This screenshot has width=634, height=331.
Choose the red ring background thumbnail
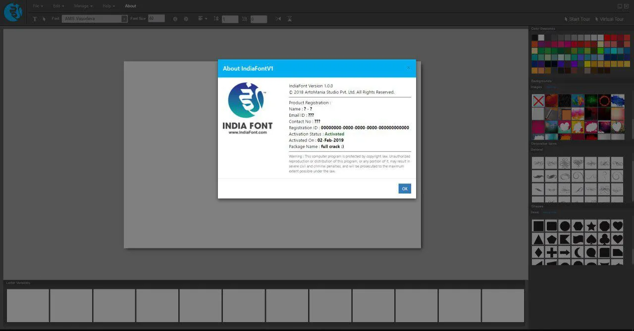(x=604, y=100)
